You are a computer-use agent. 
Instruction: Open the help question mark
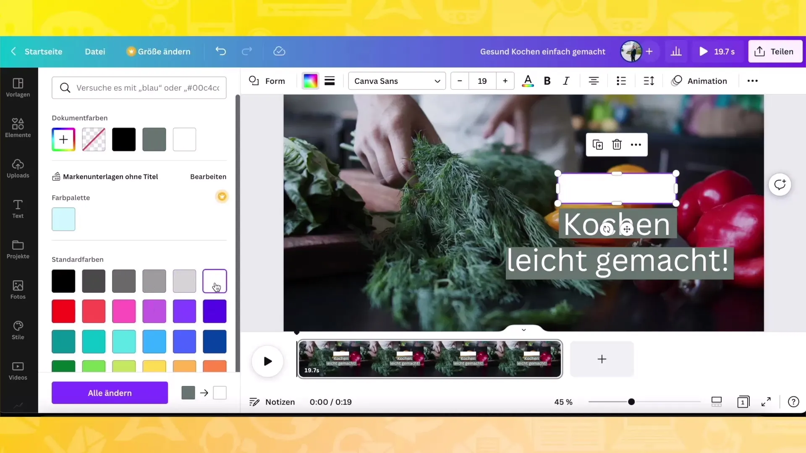tap(793, 402)
